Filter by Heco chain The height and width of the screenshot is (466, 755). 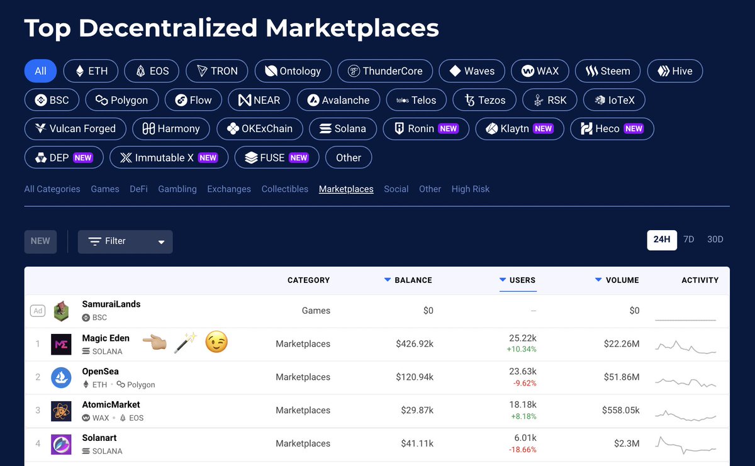(x=612, y=129)
